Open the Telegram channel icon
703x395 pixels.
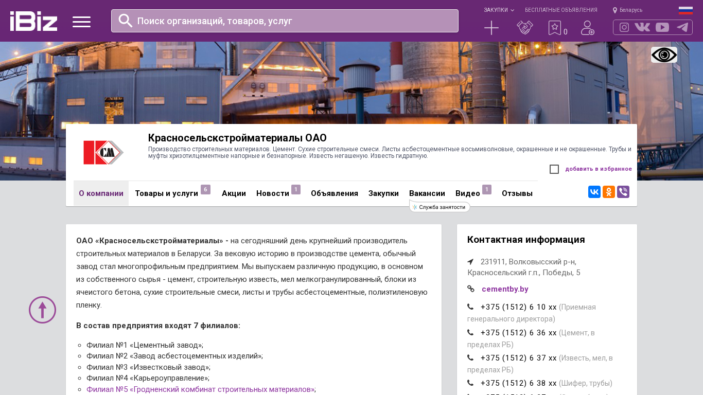click(682, 27)
